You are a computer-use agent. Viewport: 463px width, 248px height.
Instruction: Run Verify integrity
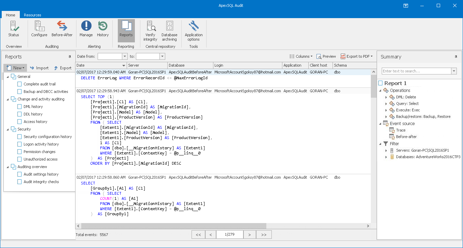click(x=150, y=31)
